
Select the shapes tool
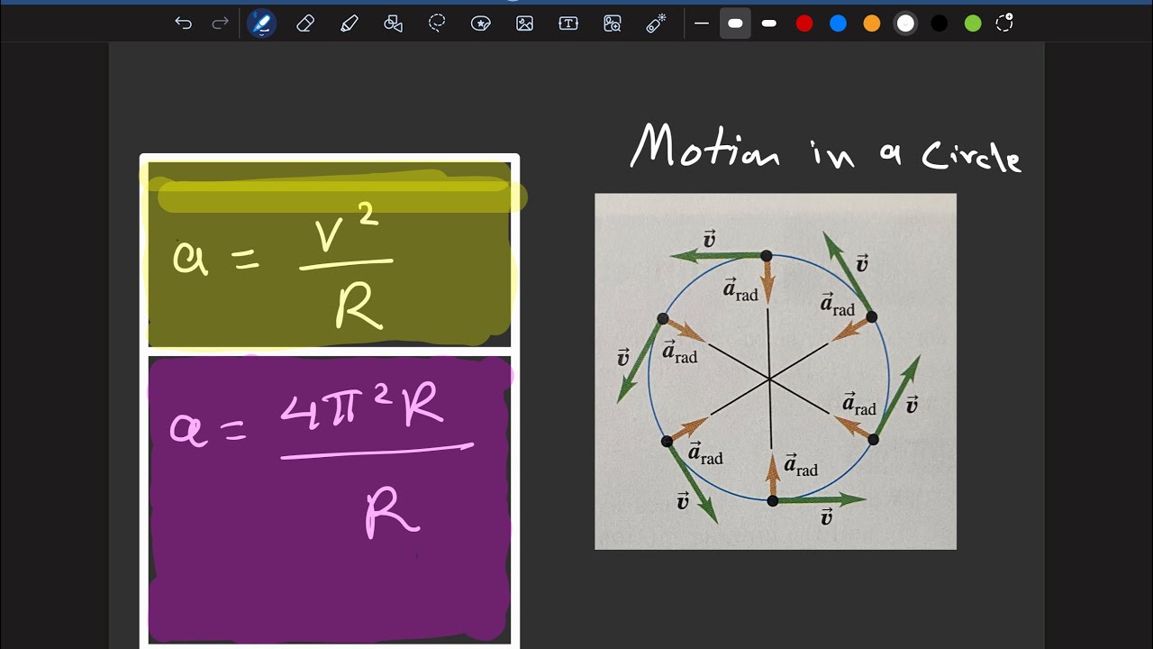pos(393,23)
